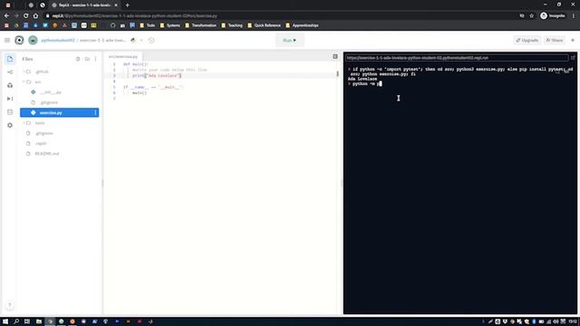Image resolution: width=580 pixels, height=326 pixels.
Task: Open File Explorer from the taskbar
Action: 38,321
